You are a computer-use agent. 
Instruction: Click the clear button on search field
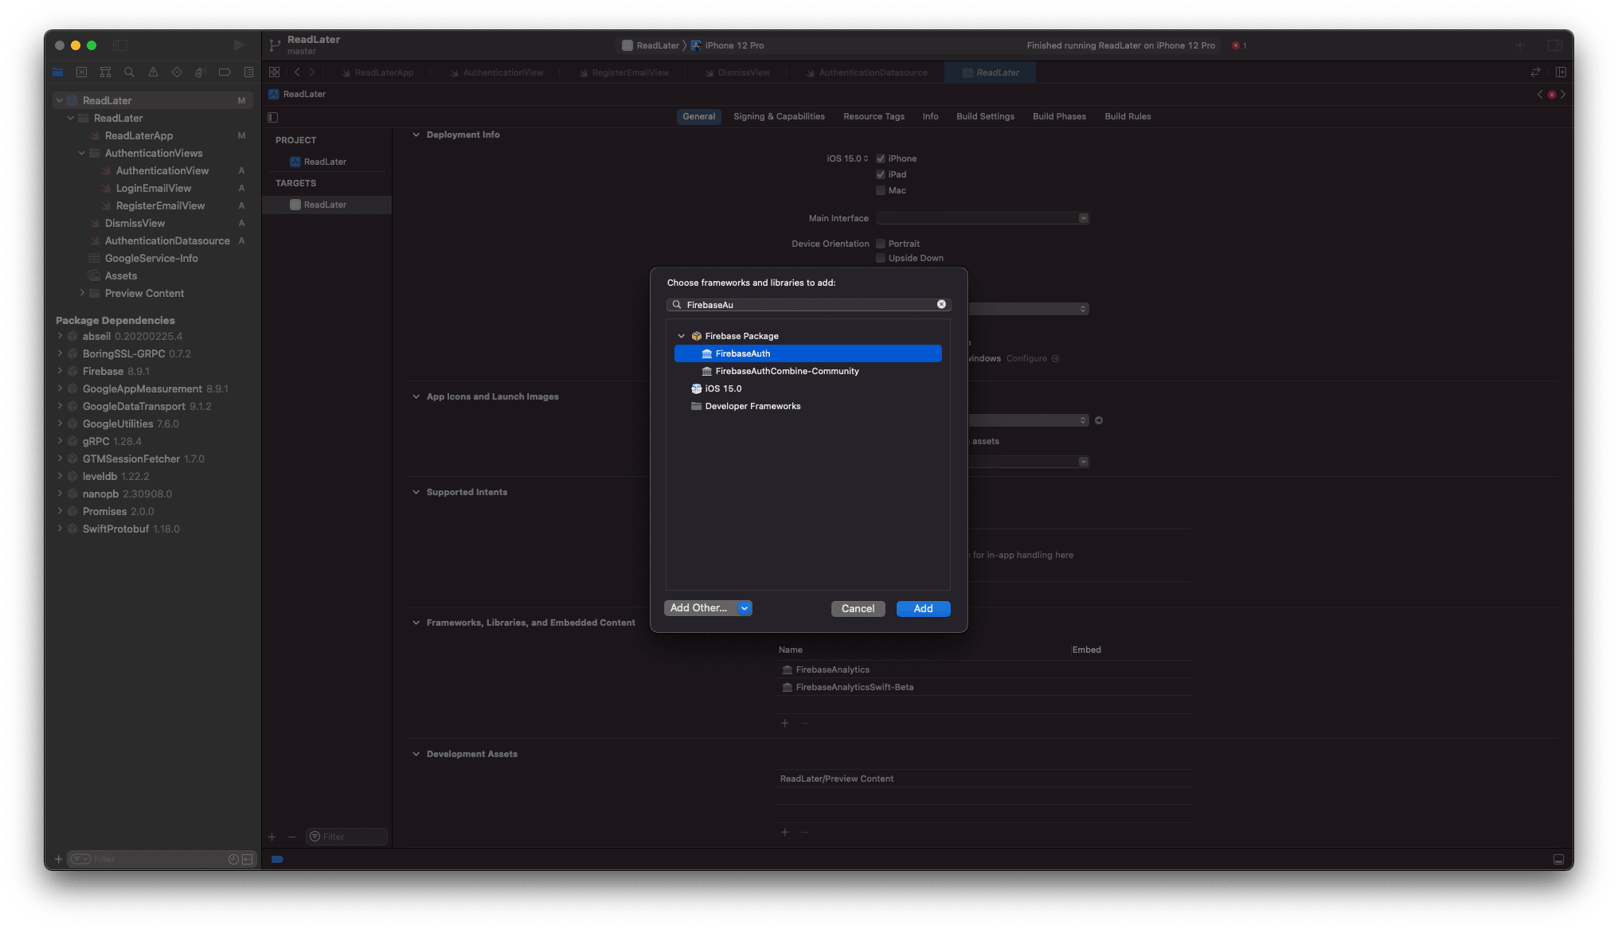point(941,304)
